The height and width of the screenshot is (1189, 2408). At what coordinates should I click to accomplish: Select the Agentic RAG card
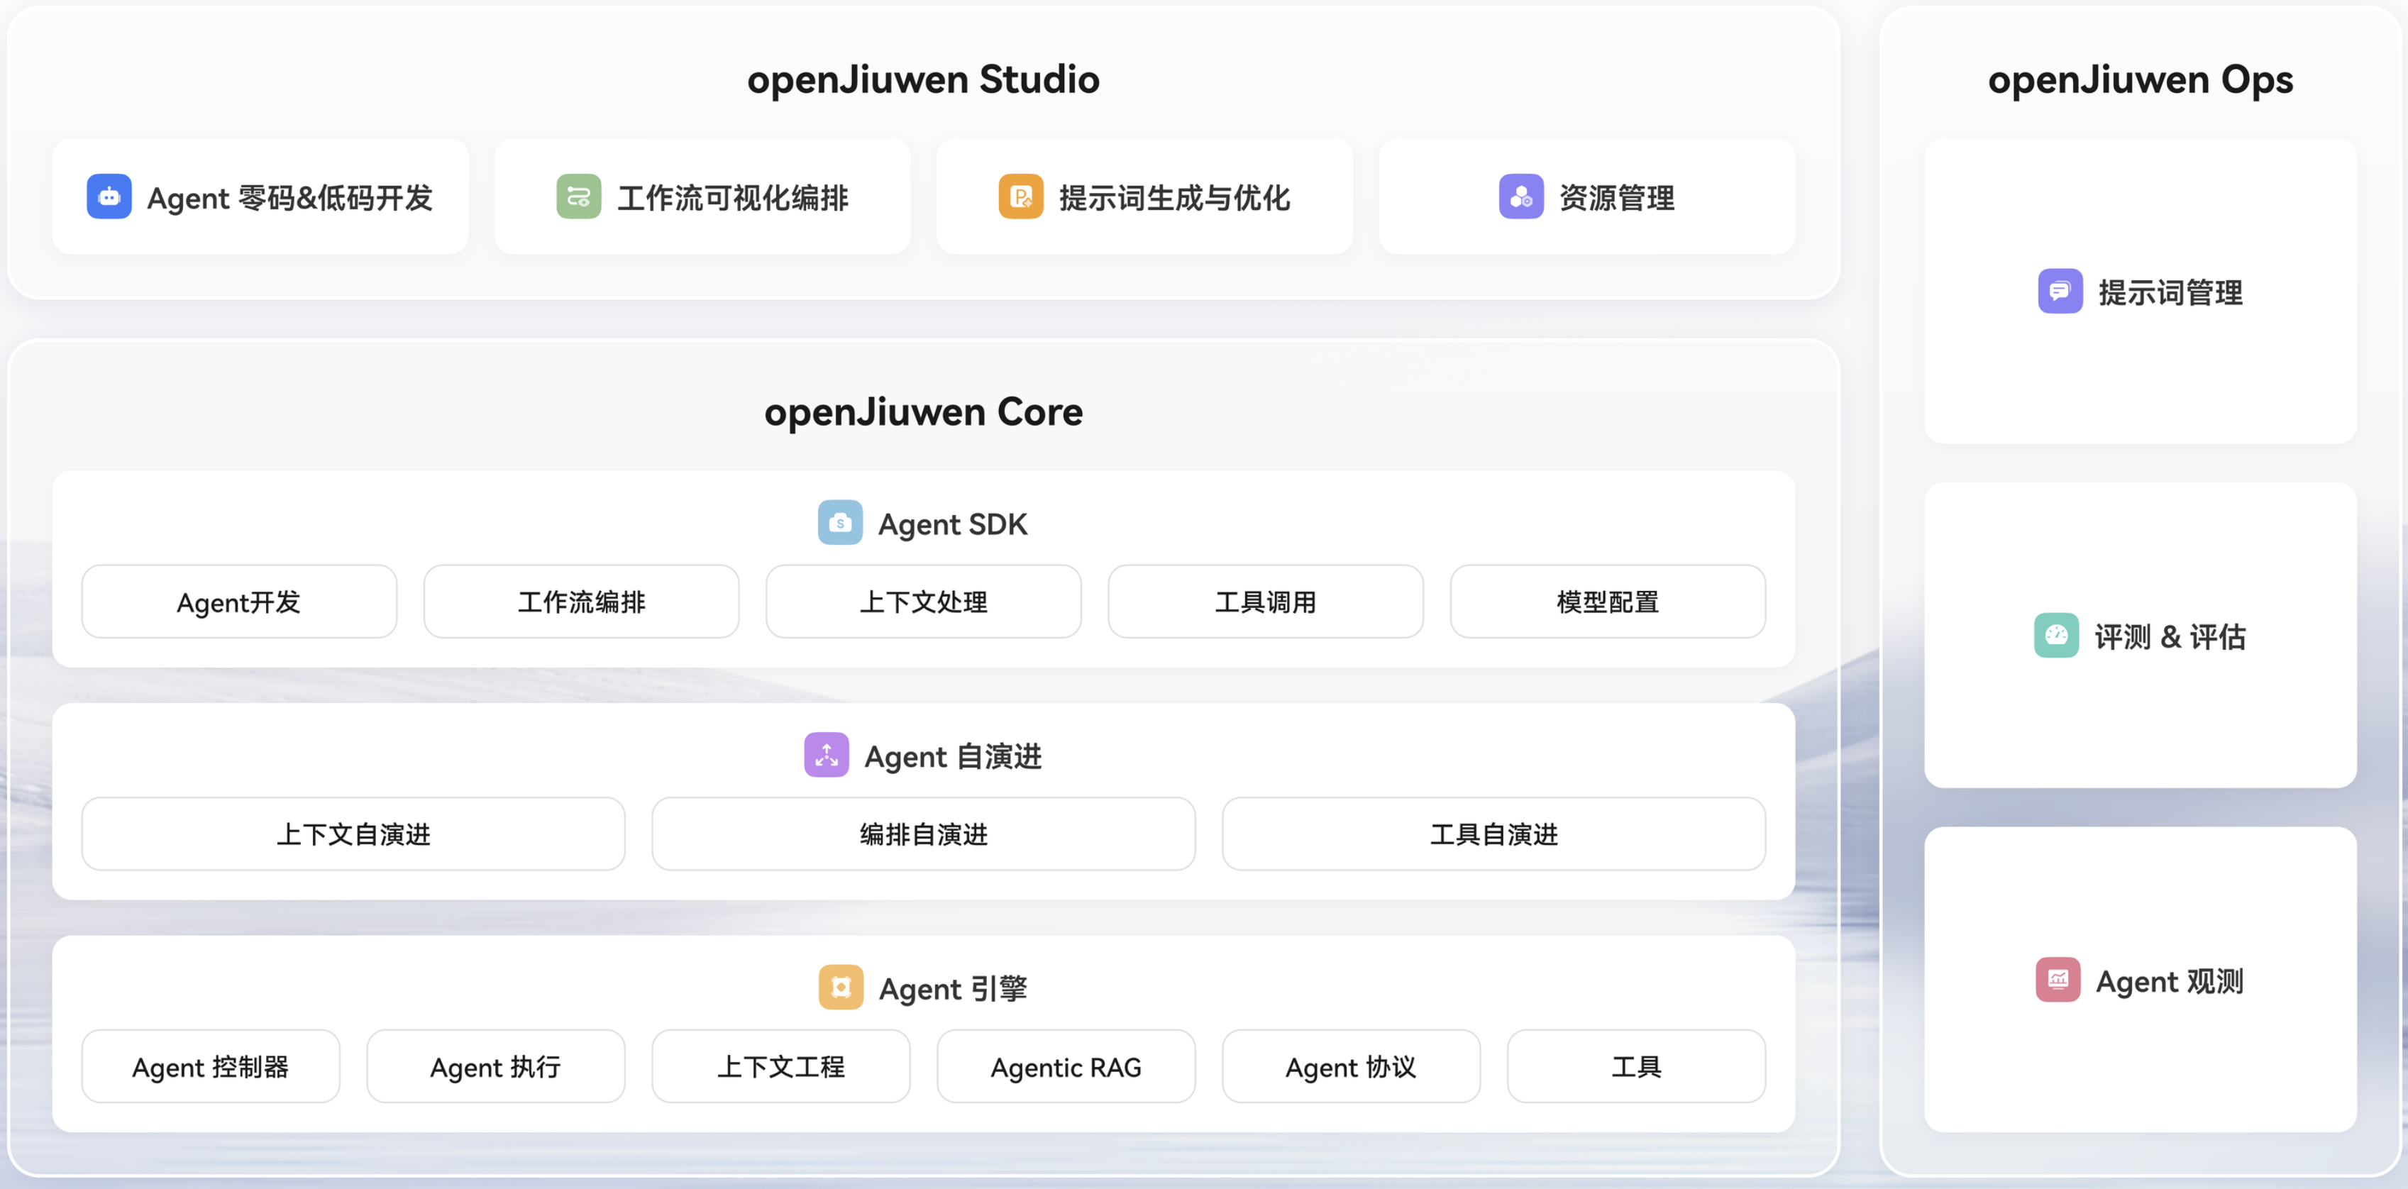point(1065,1066)
